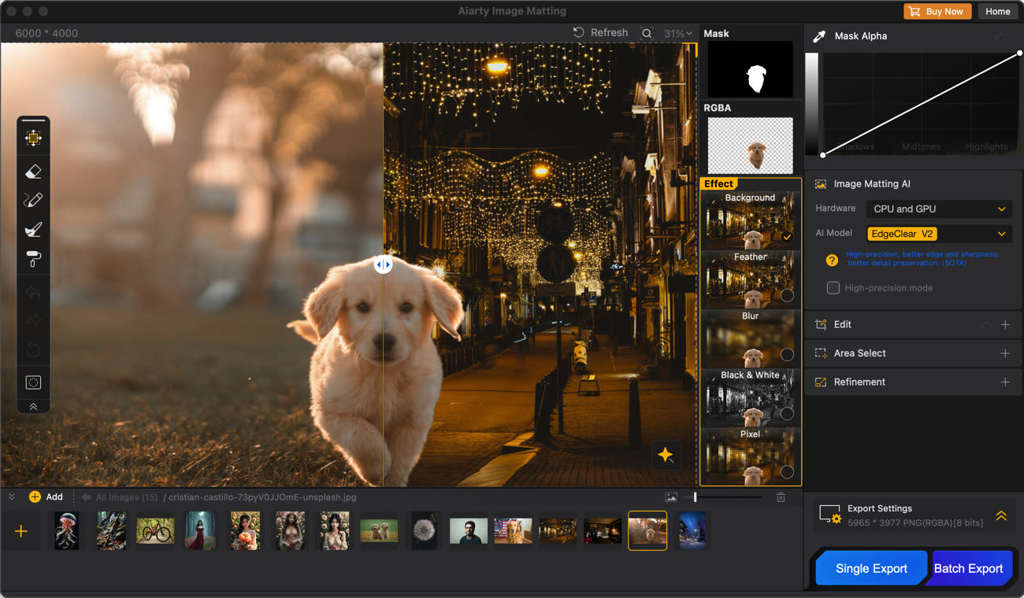The image size is (1024, 598).
Task: Click the magnifier zoom icon
Action: point(647,33)
